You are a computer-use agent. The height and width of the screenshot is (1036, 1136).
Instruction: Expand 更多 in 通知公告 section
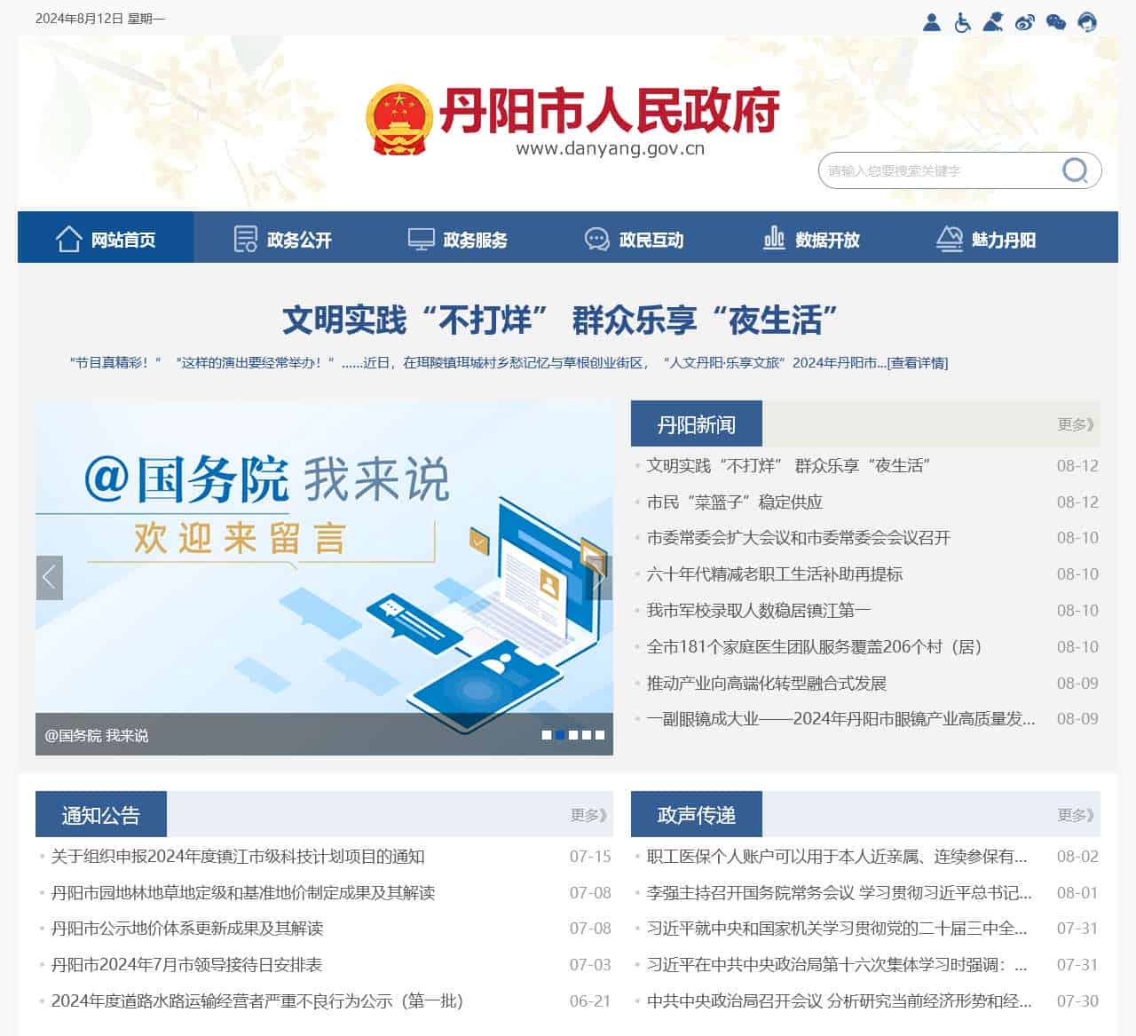pos(588,815)
